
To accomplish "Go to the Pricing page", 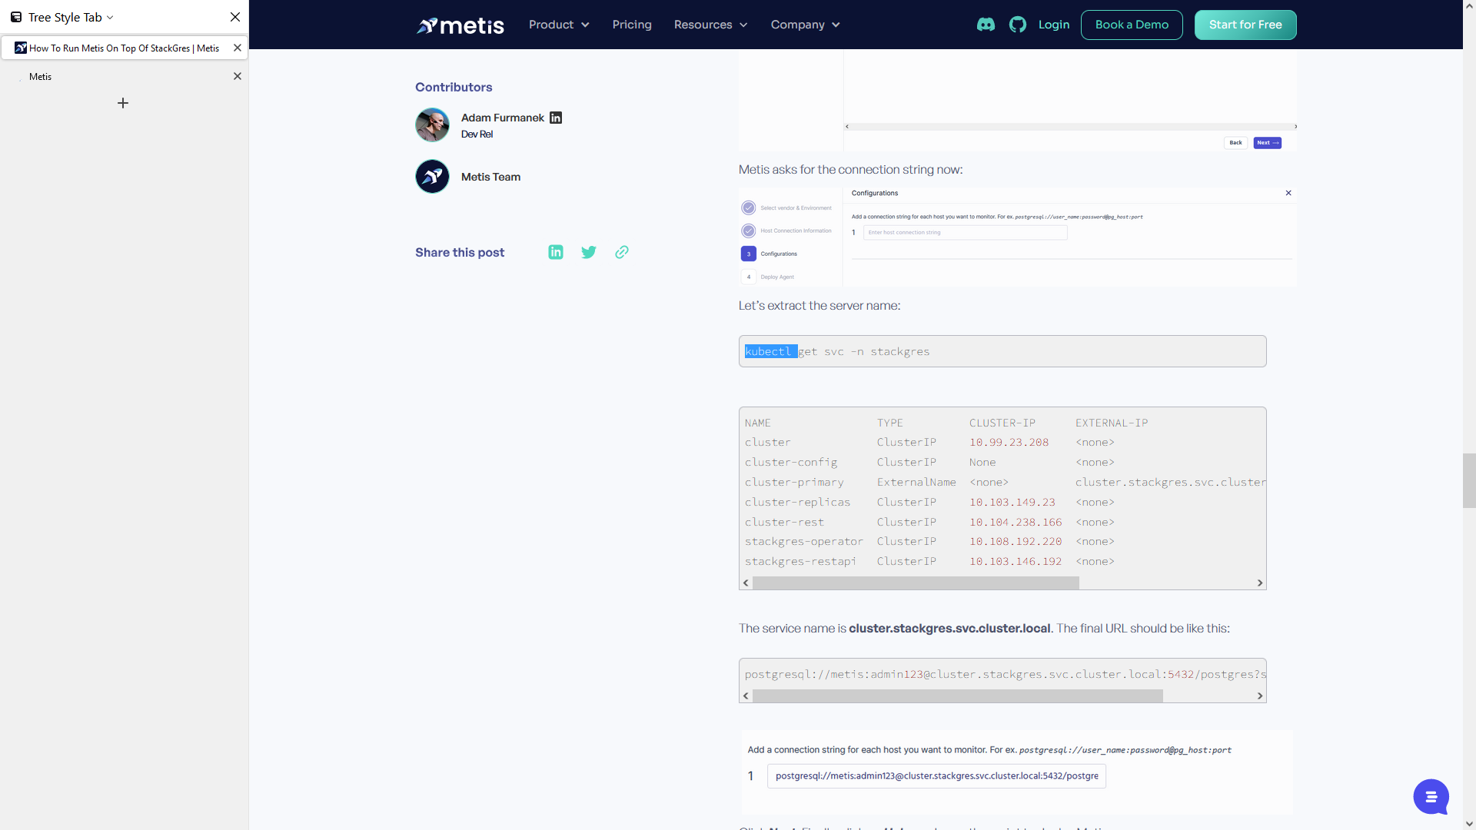I will (x=632, y=25).
